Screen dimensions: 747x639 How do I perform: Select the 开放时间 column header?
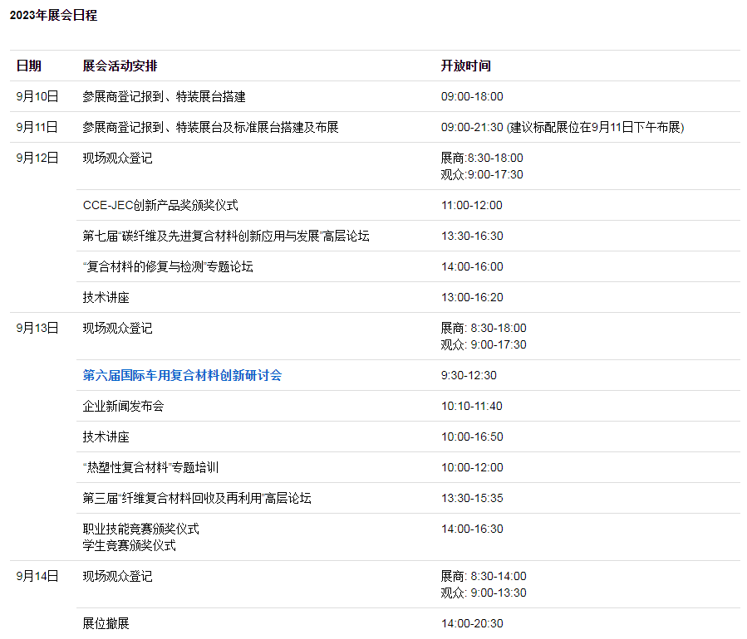click(465, 66)
